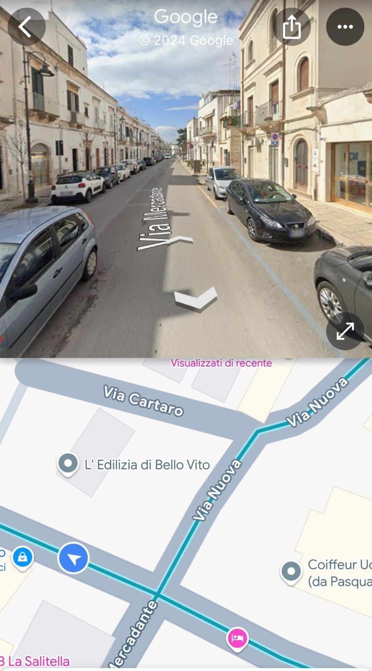This screenshot has height=671, width=372.
Task: Select the L' Edilizia di Bello Vito pin
Action: 68,464
